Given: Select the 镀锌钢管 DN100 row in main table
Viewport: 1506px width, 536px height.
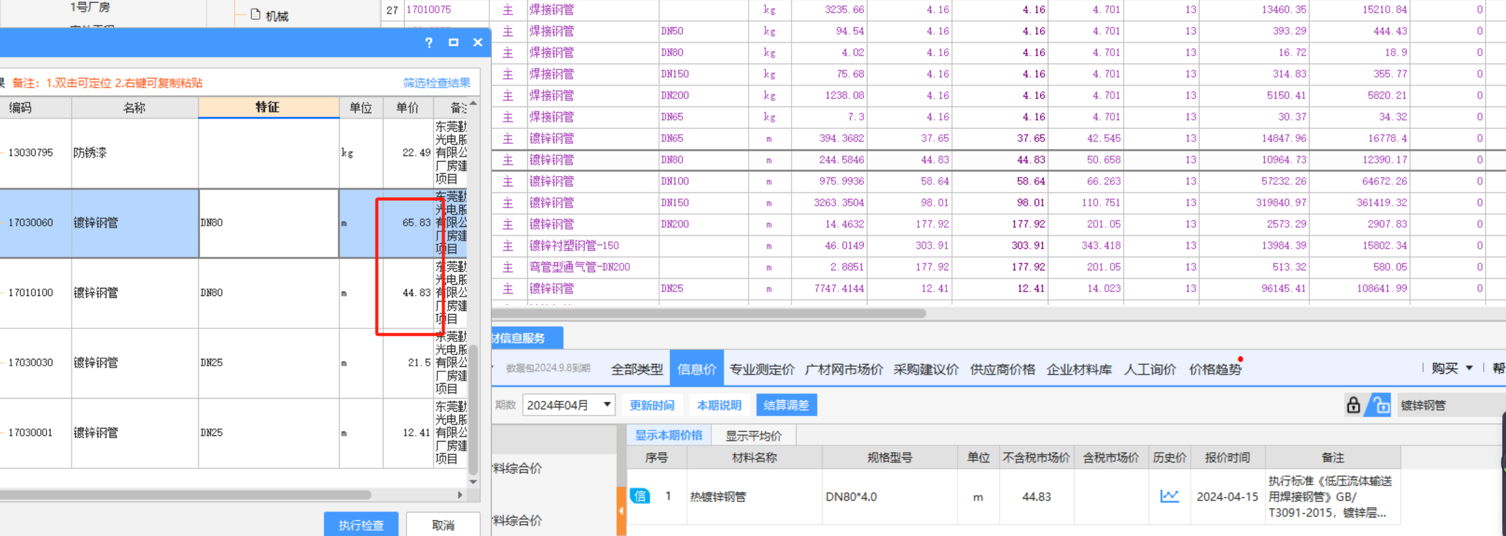Looking at the screenshot, I should [x=998, y=181].
